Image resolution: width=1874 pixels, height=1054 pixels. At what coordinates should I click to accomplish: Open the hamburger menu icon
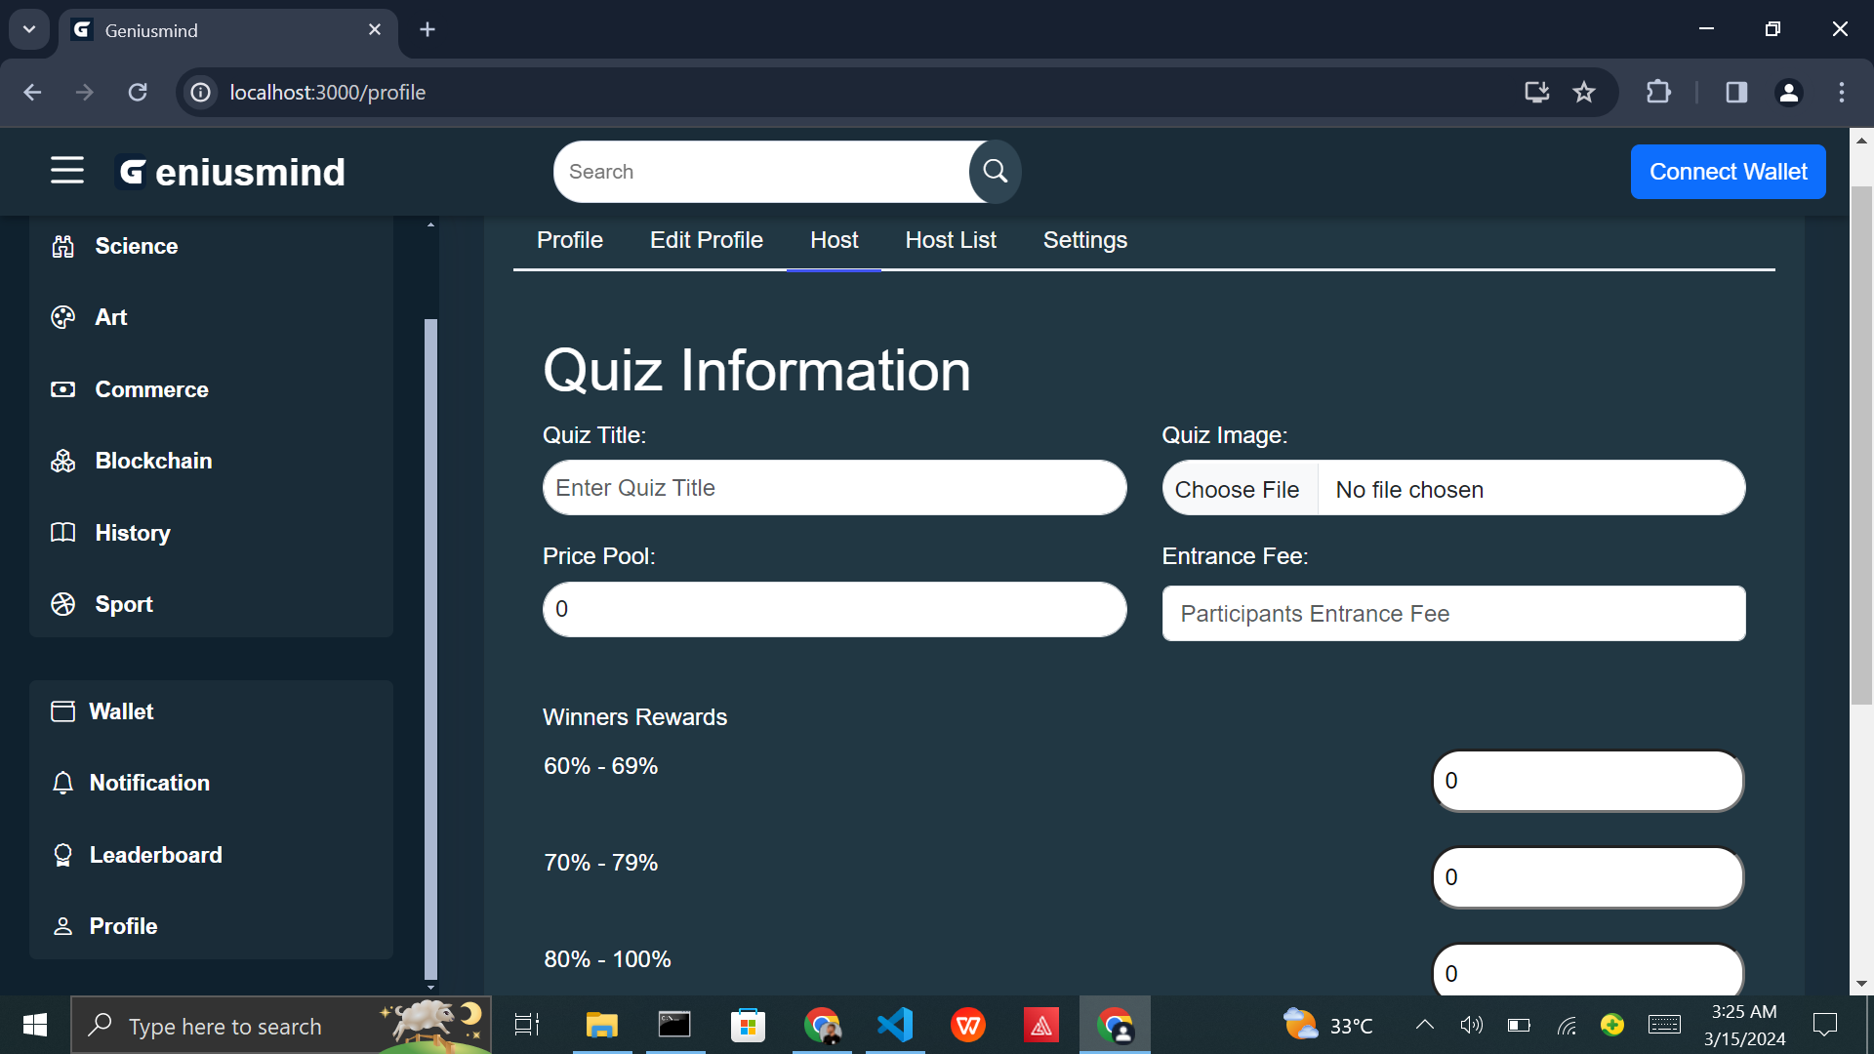pyautogui.click(x=67, y=171)
